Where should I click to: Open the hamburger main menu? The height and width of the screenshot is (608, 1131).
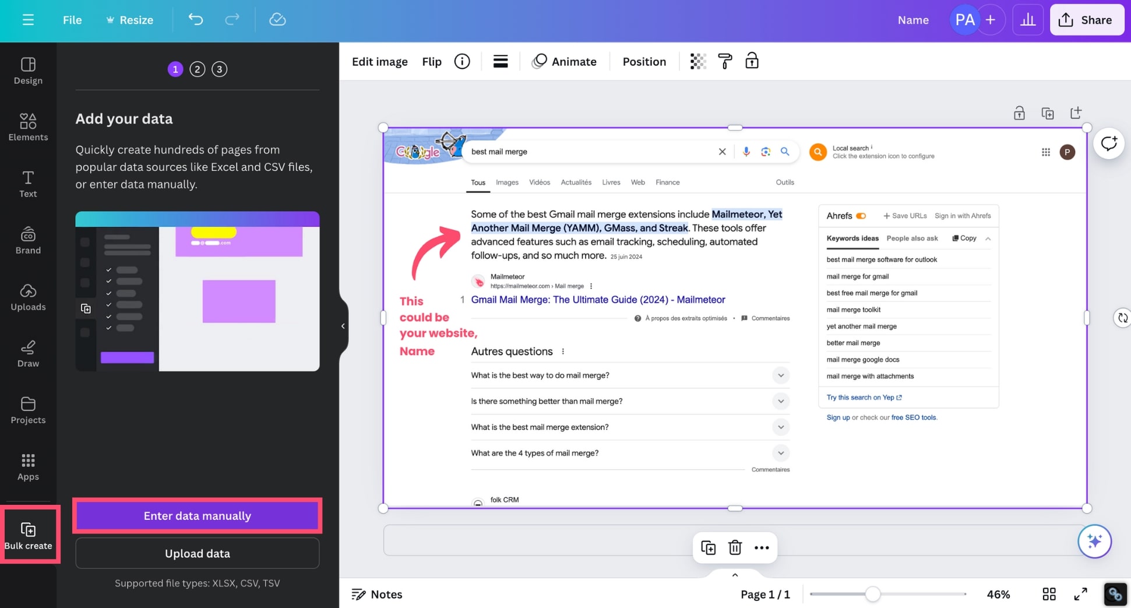pyautogui.click(x=28, y=20)
